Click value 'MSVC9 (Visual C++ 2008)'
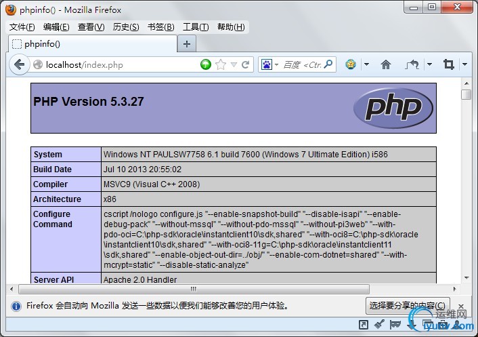The height and width of the screenshot is (337, 478). point(152,184)
